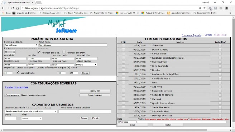The image size is (235, 132).
Task: Open 'Escolha a agenda' dropdown
Action: pyautogui.click(x=21, y=45)
